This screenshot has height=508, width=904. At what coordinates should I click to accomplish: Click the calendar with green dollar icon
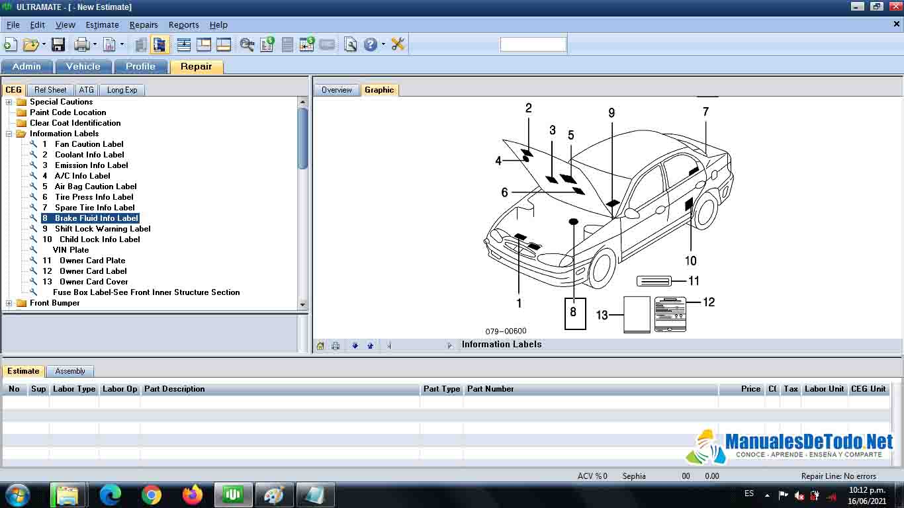pos(306,44)
